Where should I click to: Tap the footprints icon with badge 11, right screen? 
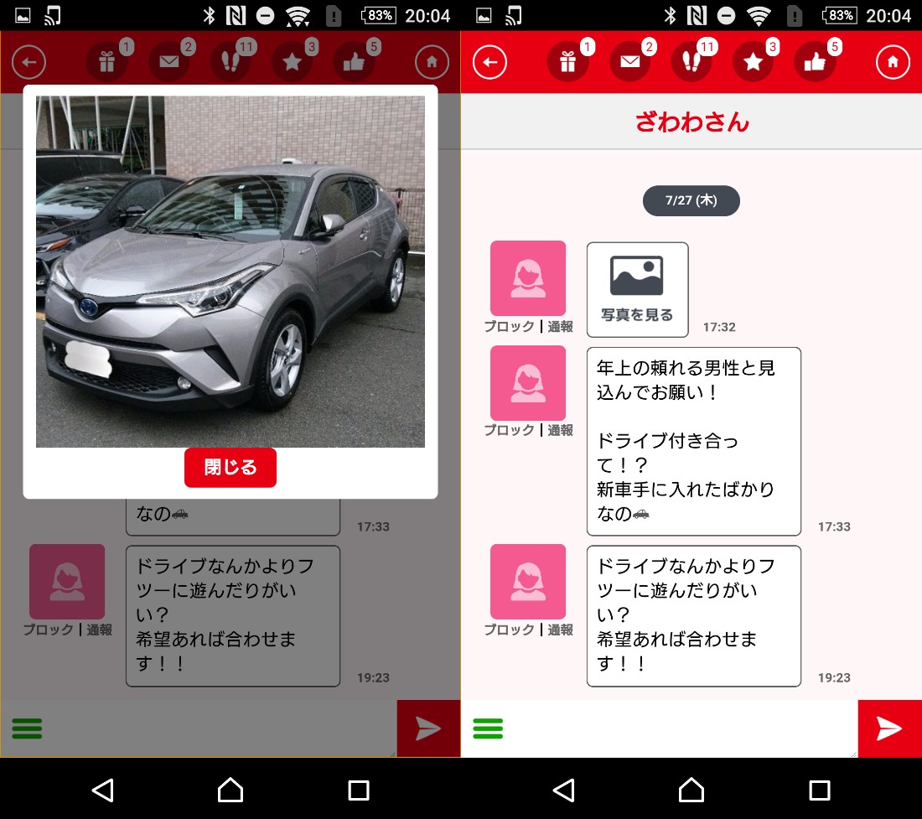691,62
